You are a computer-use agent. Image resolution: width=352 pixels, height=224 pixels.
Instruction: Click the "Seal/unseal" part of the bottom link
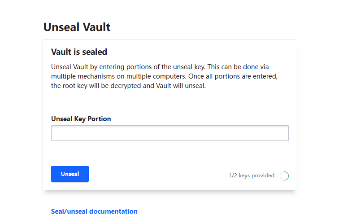(x=69, y=211)
